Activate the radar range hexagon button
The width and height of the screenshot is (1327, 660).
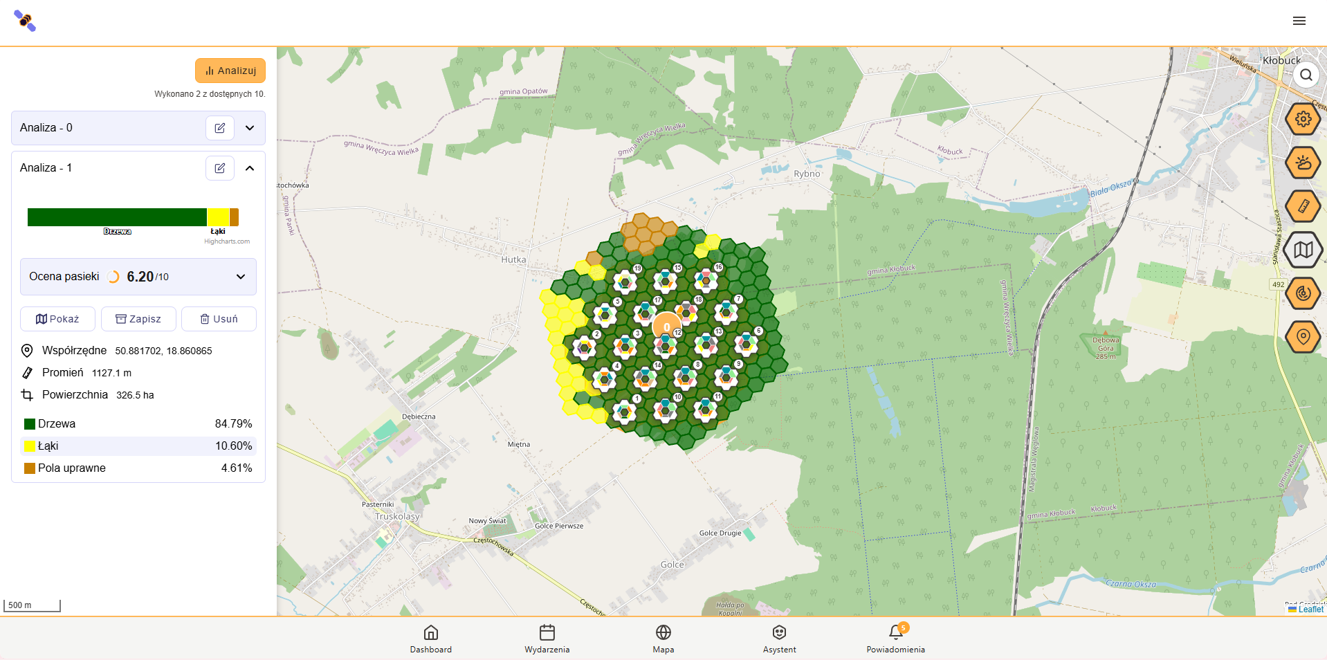tap(1303, 293)
